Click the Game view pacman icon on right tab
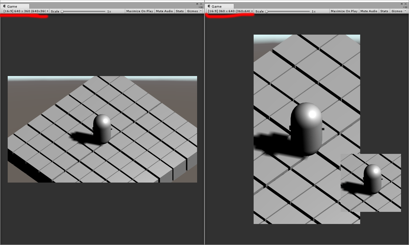This screenshot has width=409, height=245. click(209, 6)
